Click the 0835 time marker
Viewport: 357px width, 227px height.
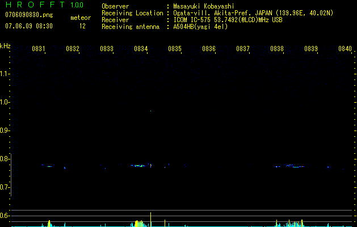tap(175, 49)
